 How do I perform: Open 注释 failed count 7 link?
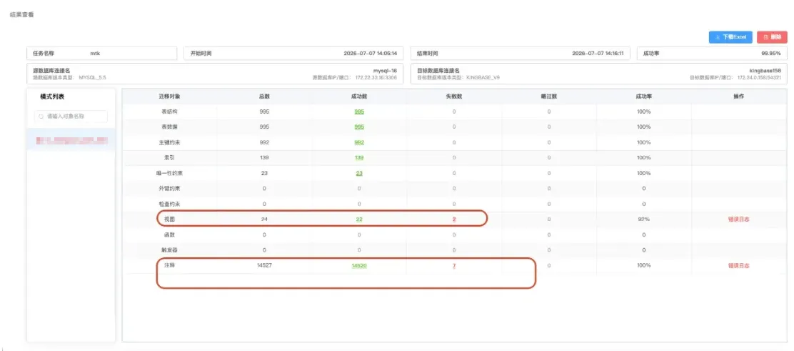454,266
